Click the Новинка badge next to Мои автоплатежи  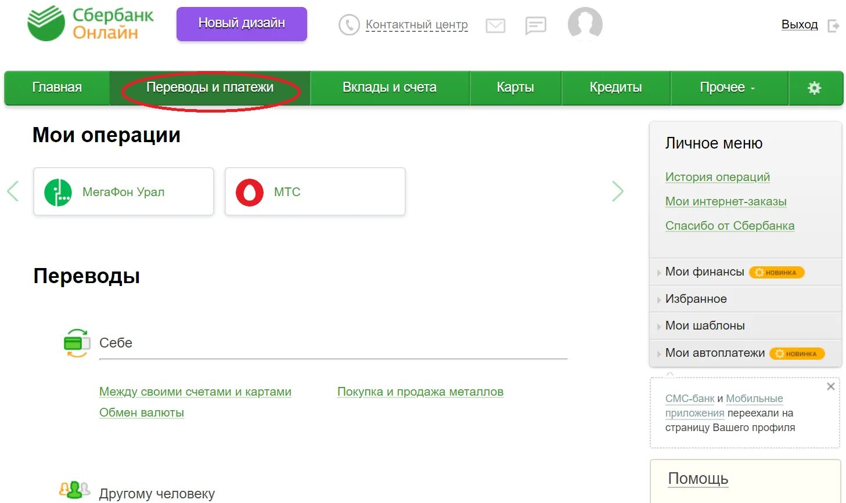click(797, 353)
